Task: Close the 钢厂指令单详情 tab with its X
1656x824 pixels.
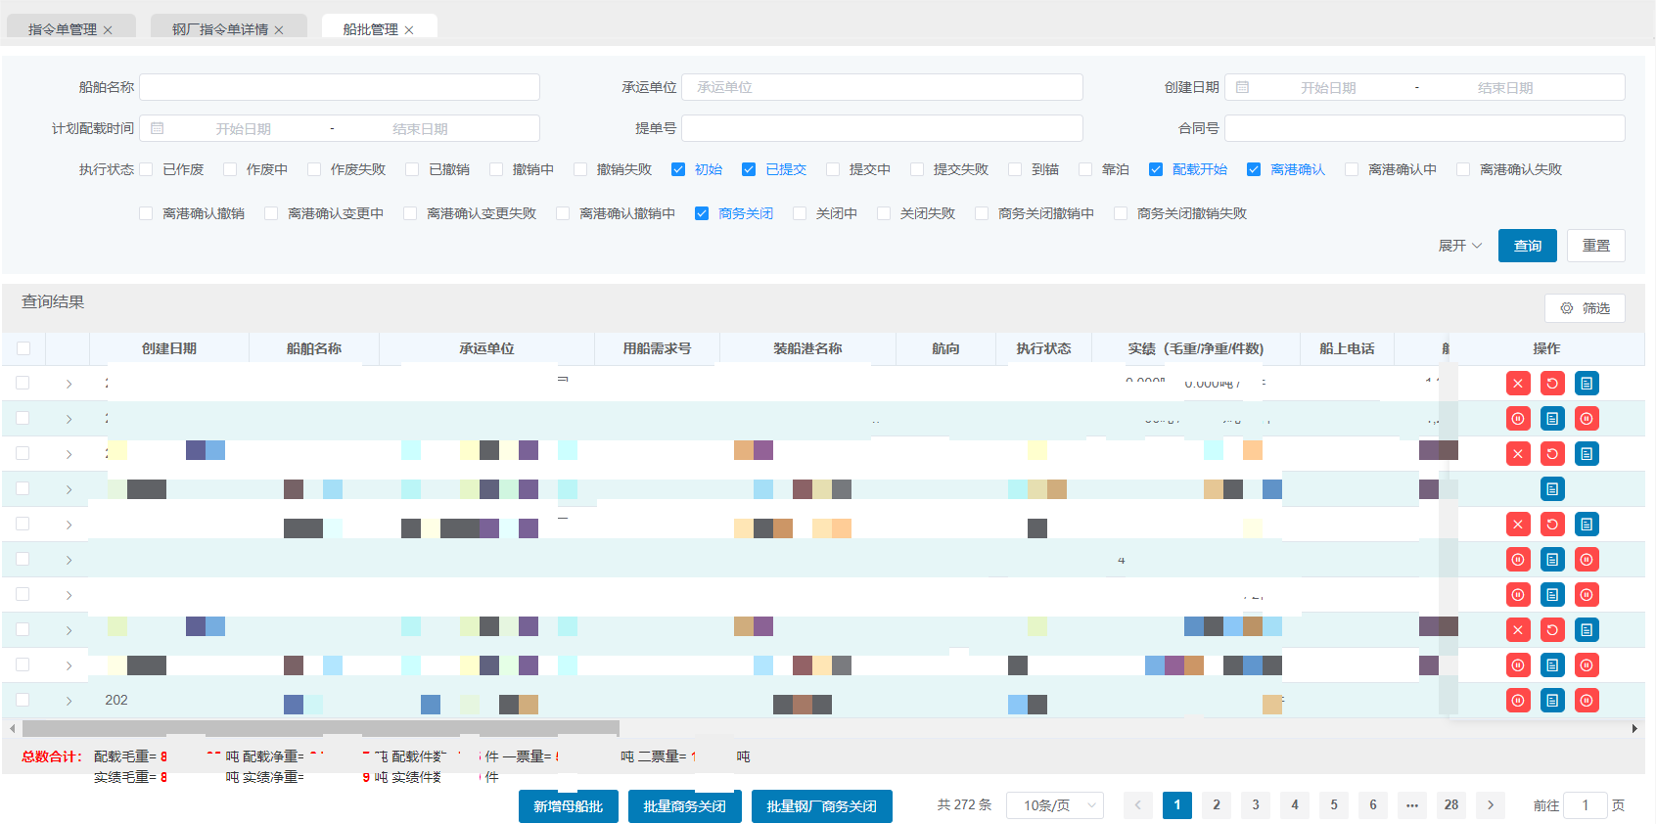Action: point(279,30)
